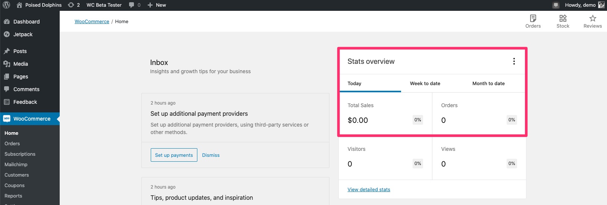Open the Customers submenu item
607x205 pixels.
coord(17,175)
